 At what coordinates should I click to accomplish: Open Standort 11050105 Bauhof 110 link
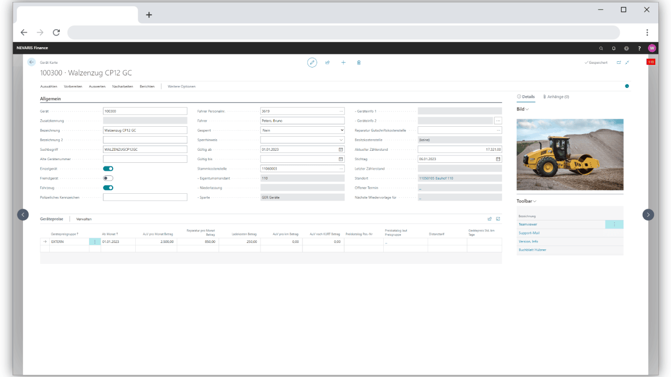[x=436, y=178]
